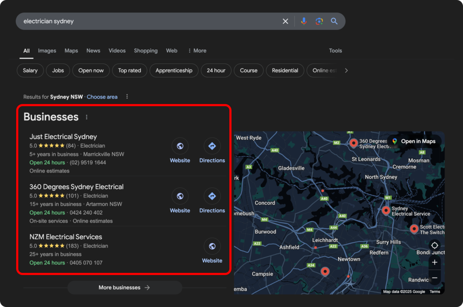
Task: Apply the Apprenticeship filter chip
Action: [174, 70]
